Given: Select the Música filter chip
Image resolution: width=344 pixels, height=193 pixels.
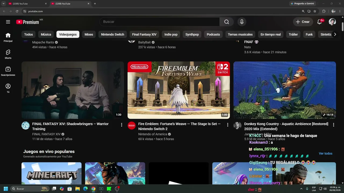Looking at the screenshot, I should pos(46,34).
